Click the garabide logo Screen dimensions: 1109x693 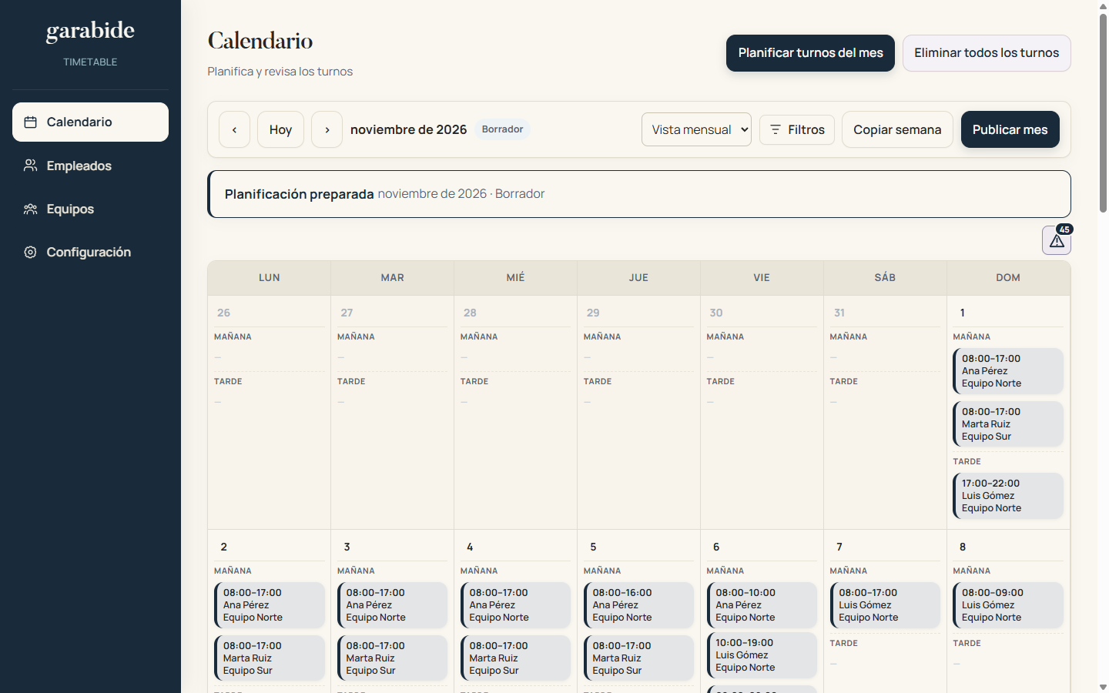90,31
